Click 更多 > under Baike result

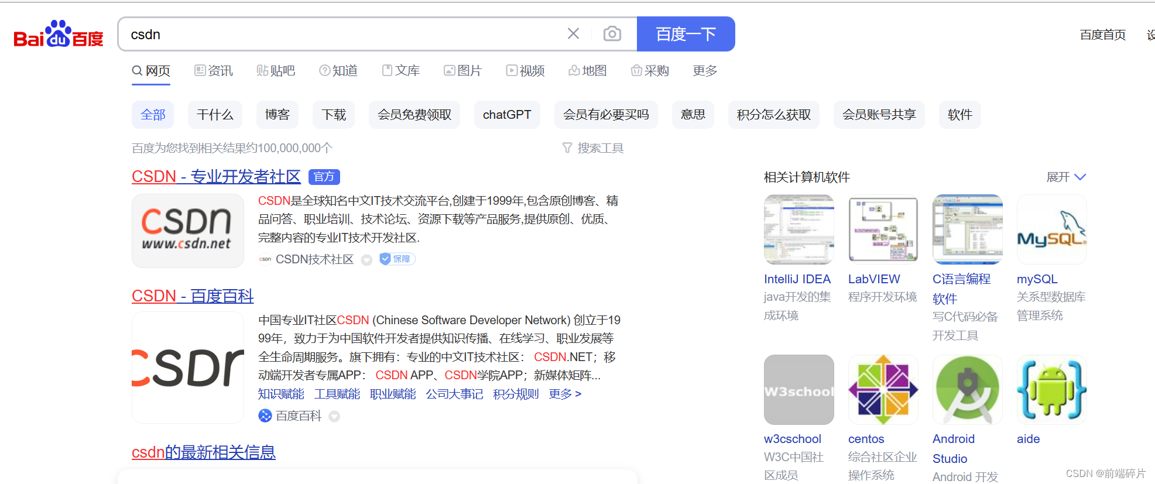click(x=565, y=394)
